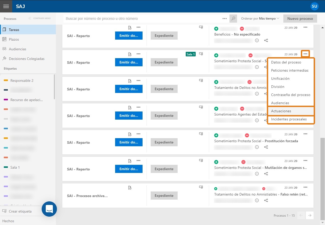This screenshot has height=225, width=325.
Task: Click info icon in Mutilación de órganos row
Action: coord(257,174)
